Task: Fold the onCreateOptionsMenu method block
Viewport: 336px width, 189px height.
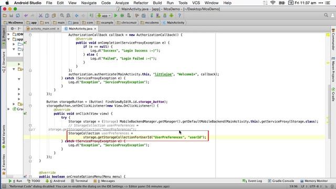Action: coord(30,176)
